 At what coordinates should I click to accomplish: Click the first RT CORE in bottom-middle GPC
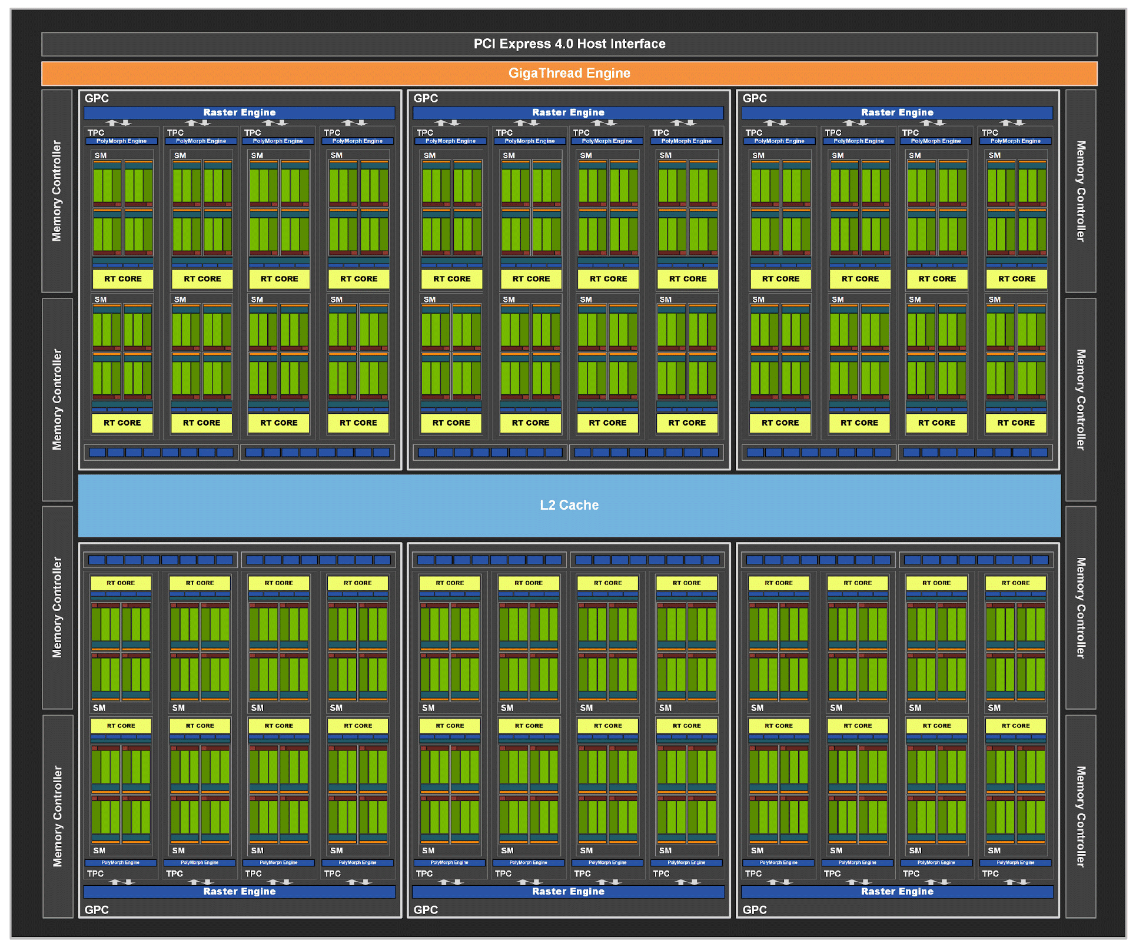pyautogui.click(x=450, y=583)
